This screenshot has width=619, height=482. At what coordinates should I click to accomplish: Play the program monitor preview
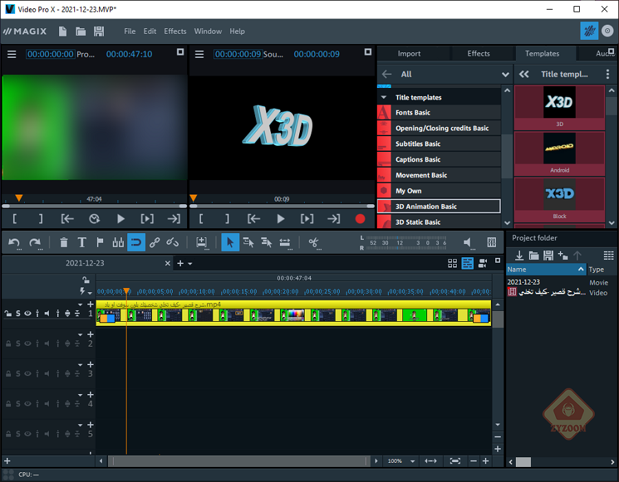click(x=121, y=219)
